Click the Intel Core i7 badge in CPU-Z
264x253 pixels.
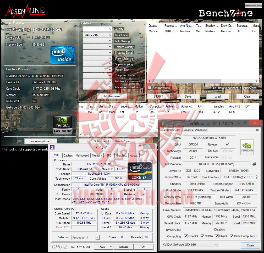pyautogui.click(x=140, y=171)
